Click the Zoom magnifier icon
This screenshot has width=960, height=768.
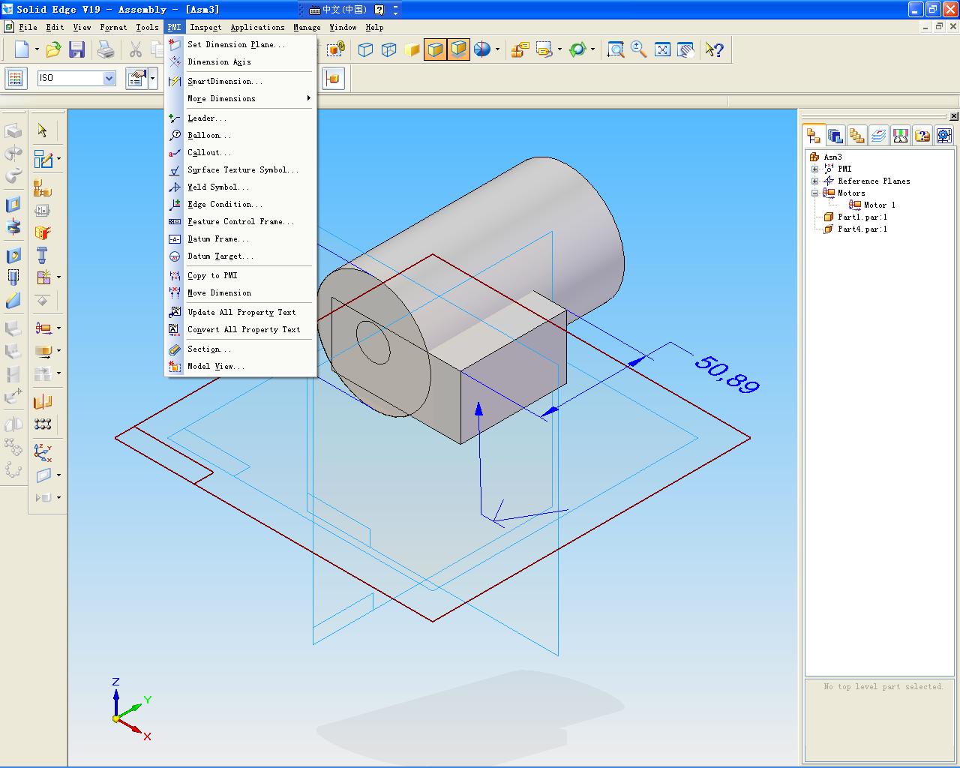click(638, 49)
